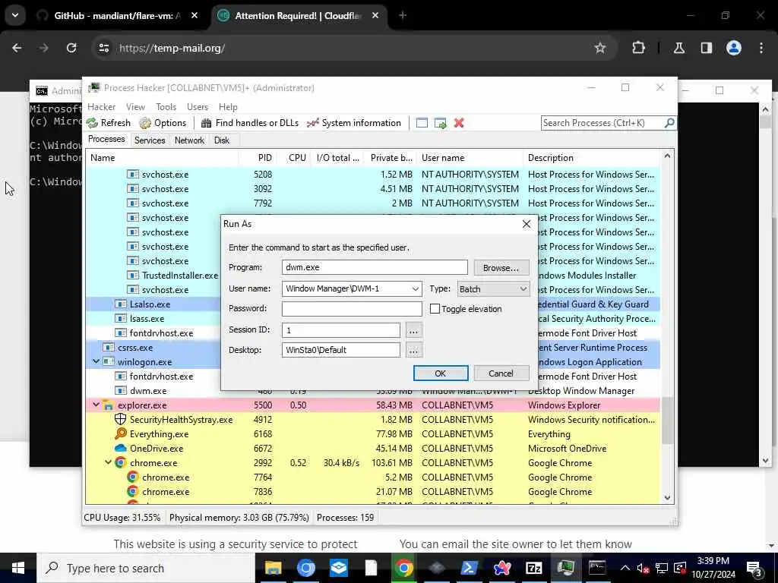Click the Session ID input field

341,330
